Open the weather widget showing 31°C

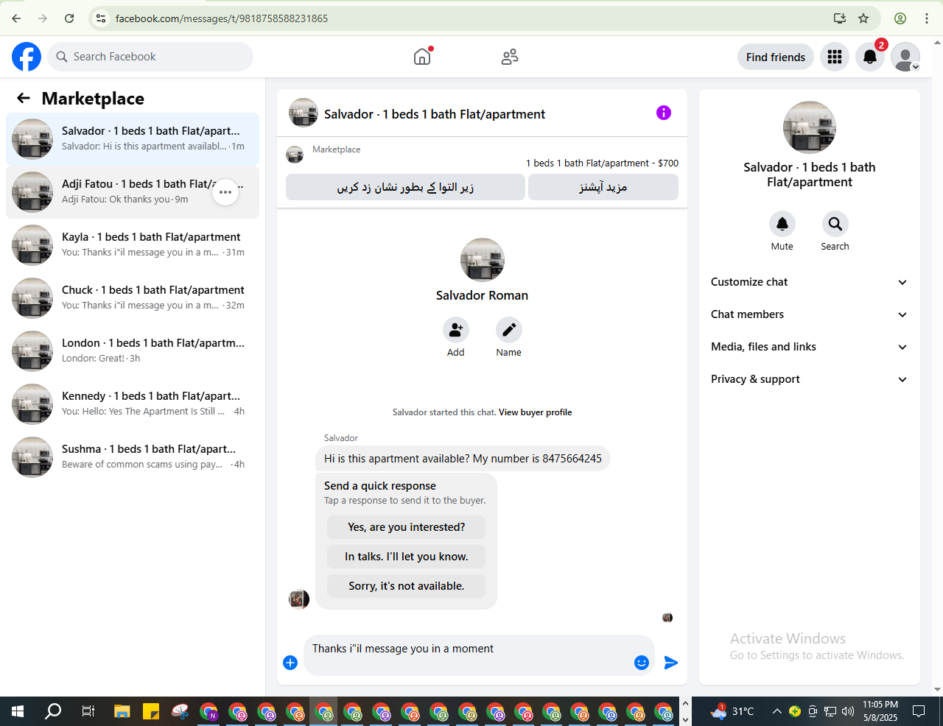[x=732, y=711]
